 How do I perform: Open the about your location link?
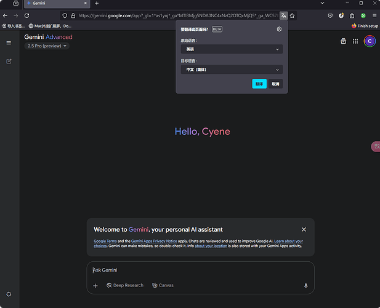pos(211,246)
